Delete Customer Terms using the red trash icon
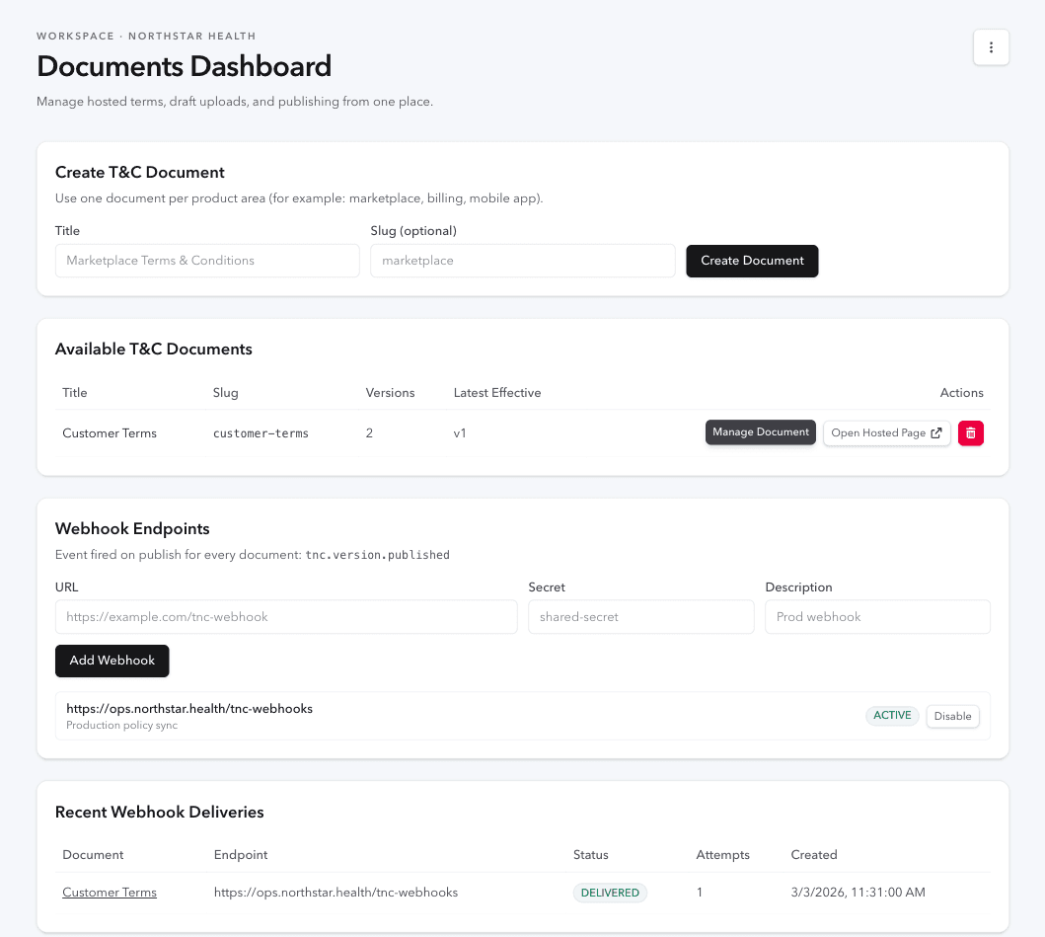Viewport: 1045px width, 937px height. point(970,432)
